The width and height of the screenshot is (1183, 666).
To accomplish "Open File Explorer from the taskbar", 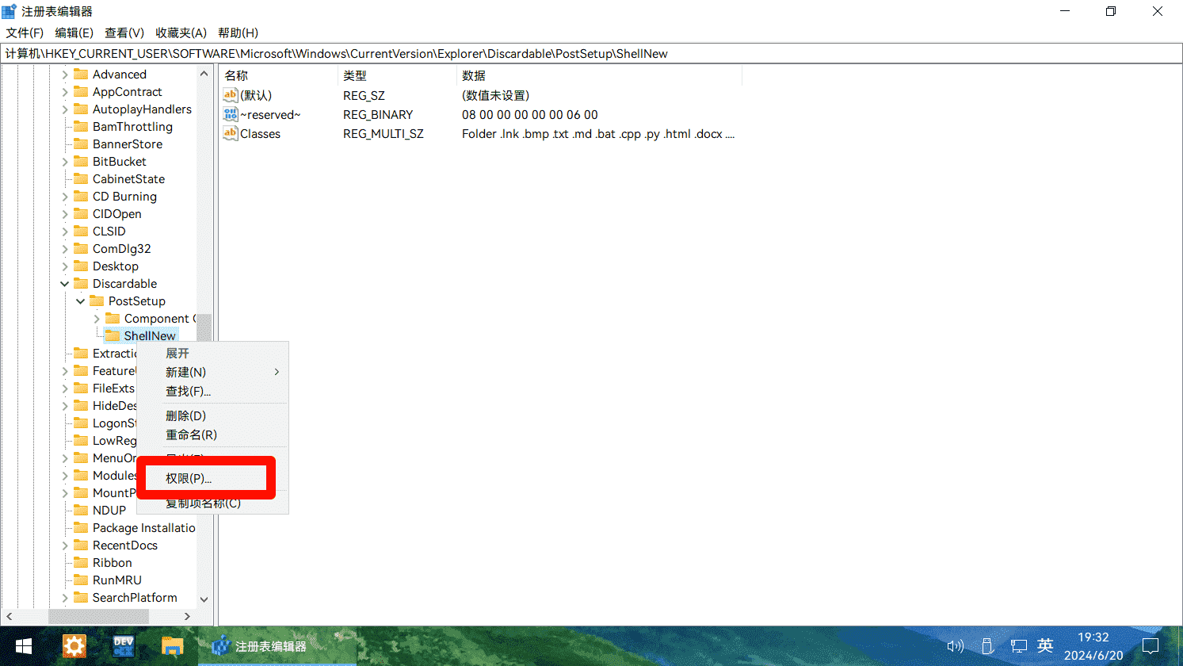I will tap(172, 646).
